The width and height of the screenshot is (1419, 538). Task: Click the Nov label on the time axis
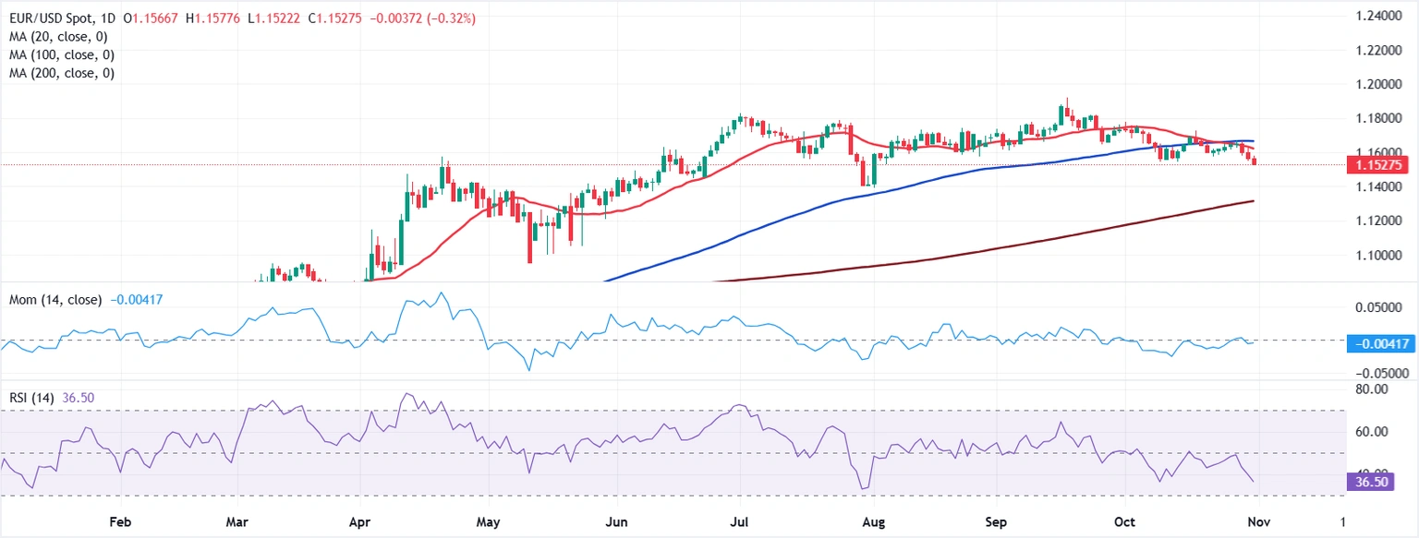point(1258,522)
